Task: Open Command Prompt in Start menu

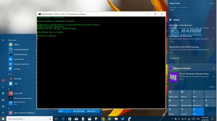Action: (18, 54)
